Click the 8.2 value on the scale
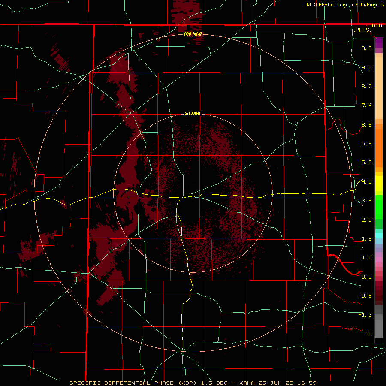Image resolution: width=386 pixels, height=386 pixels. [x=367, y=87]
